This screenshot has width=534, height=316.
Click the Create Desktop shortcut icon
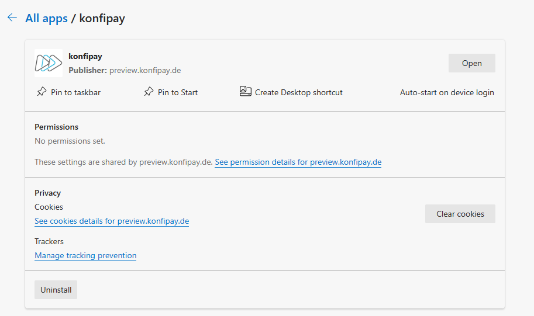tap(246, 91)
